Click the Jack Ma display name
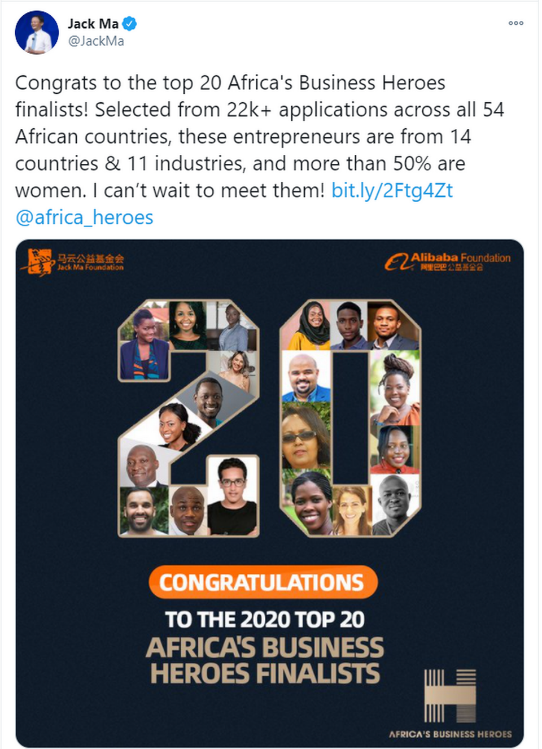Viewport: 542px width, 749px height. point(93,24)
